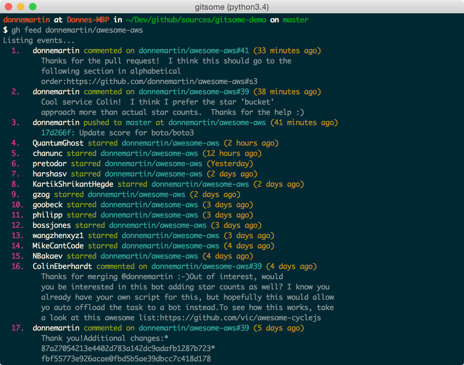Click the 'Listing events...' line
Viewport: 464px width, 365px height.
[x=39, y=40]
